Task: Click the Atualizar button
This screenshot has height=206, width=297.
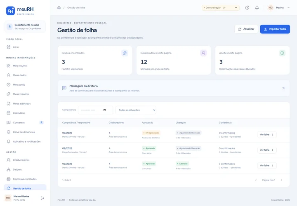Action: coord(246,29)
